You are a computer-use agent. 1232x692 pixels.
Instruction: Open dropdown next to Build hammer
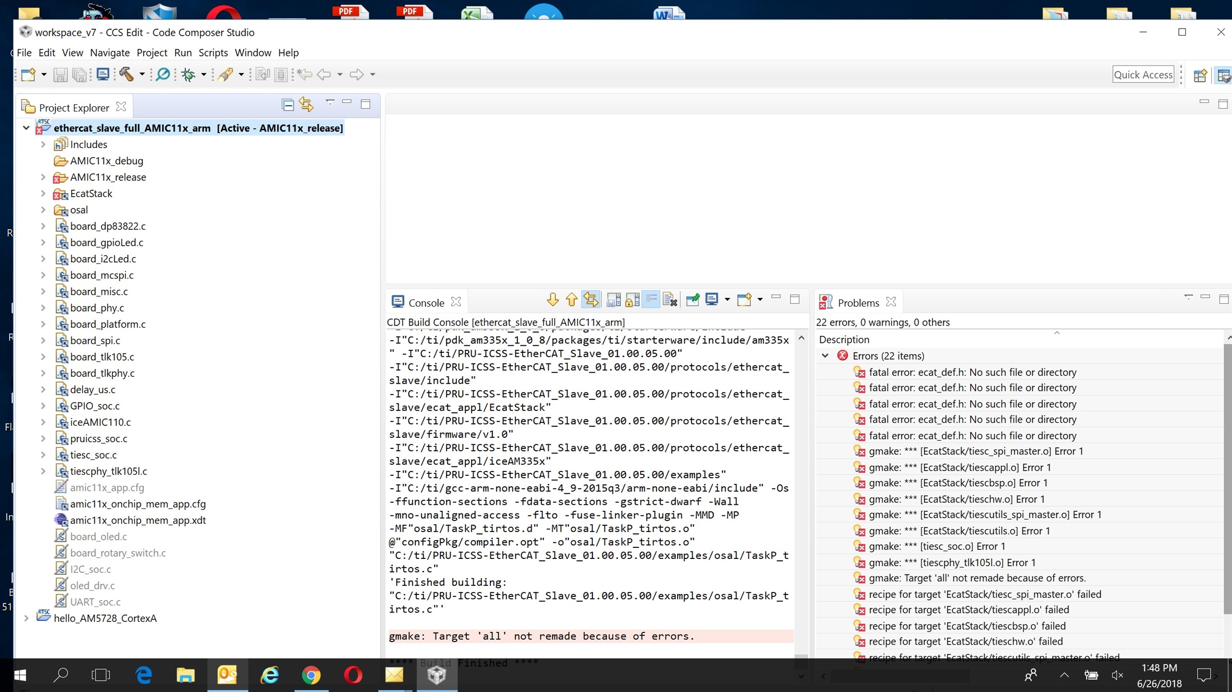point(142,75)
